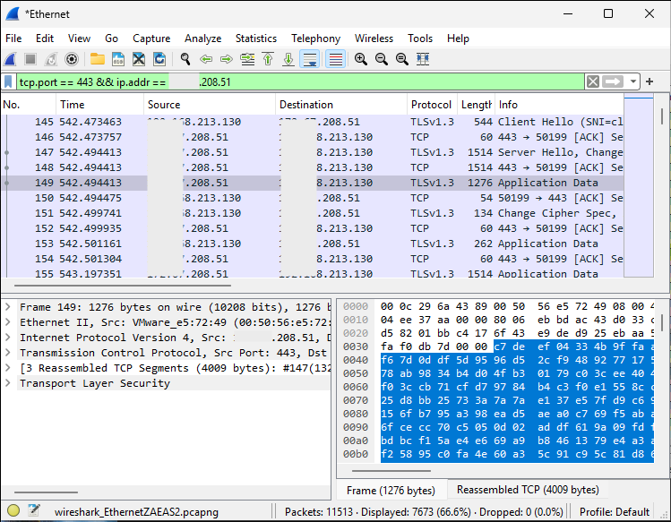Switch to Frame (1276 bytes) tab
This screenshot has height=522, width=671.
click(x=391, y=490)
